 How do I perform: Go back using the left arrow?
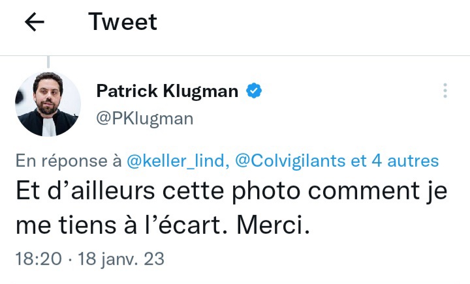coord(35,22)
